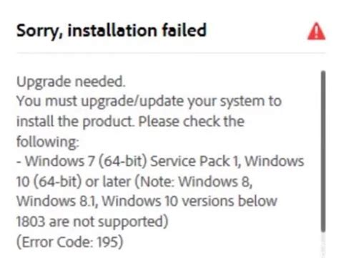Click the word 'installation' in the title
This screenshot has height=258, width=339.
(x=112, y=31)
